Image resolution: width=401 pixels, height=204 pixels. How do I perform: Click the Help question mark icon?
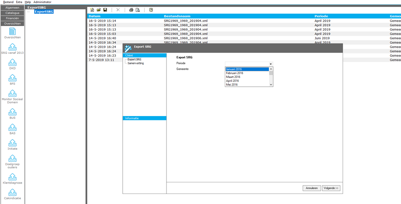151,10
